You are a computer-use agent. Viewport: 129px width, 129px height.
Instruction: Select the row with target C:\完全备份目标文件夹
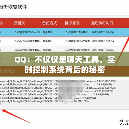pos(64,50)
